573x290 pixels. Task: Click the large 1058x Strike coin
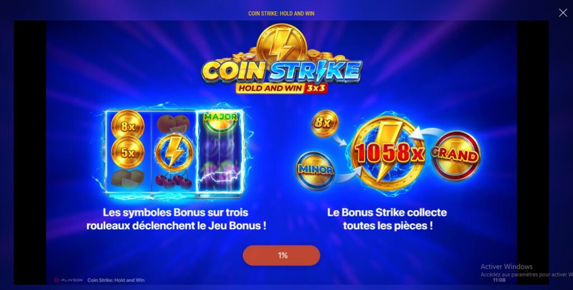tap(388, 152)
